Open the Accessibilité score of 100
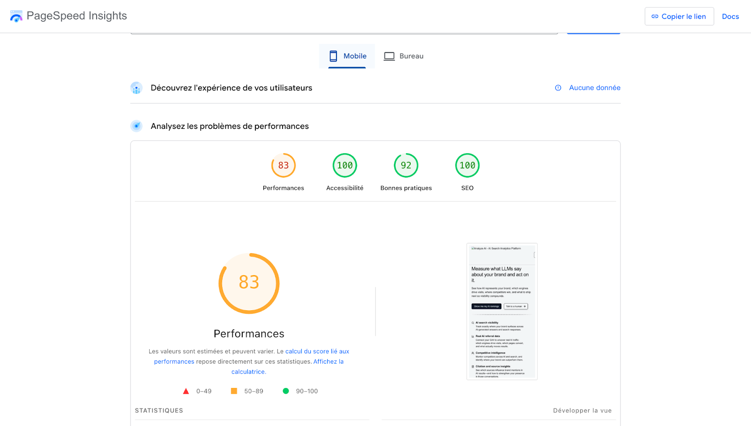Viewport: 751px width, 426px height. [x=344, y=165]
